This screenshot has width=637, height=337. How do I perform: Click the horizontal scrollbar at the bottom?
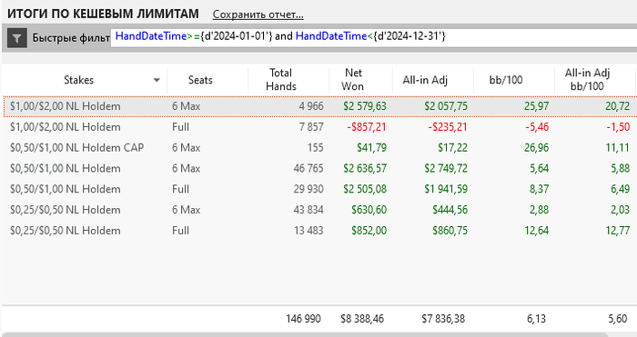tap(305, 335)
